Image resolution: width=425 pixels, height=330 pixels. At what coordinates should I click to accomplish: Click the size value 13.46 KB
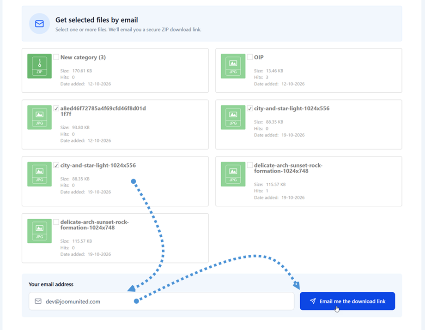pos(274,71)
